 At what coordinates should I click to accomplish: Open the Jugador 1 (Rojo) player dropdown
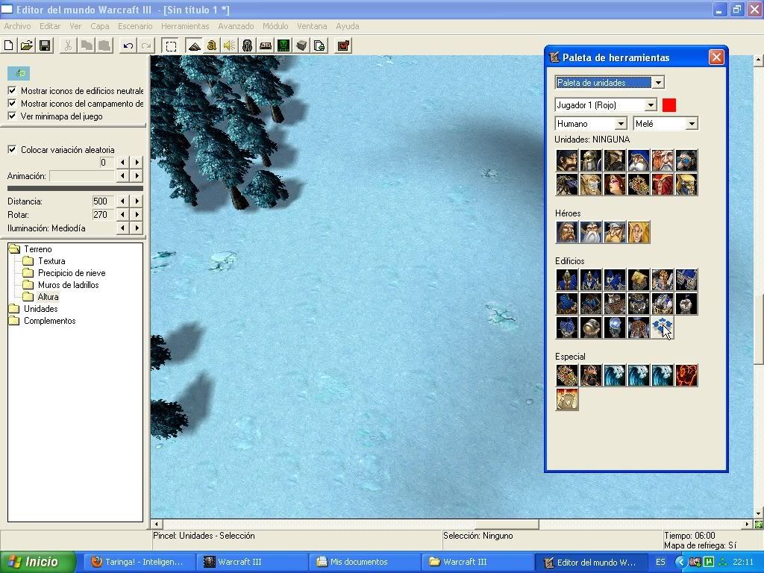651,104
